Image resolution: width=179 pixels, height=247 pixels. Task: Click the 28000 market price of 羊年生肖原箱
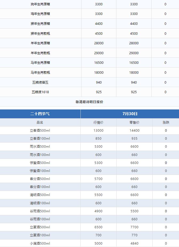99,43
